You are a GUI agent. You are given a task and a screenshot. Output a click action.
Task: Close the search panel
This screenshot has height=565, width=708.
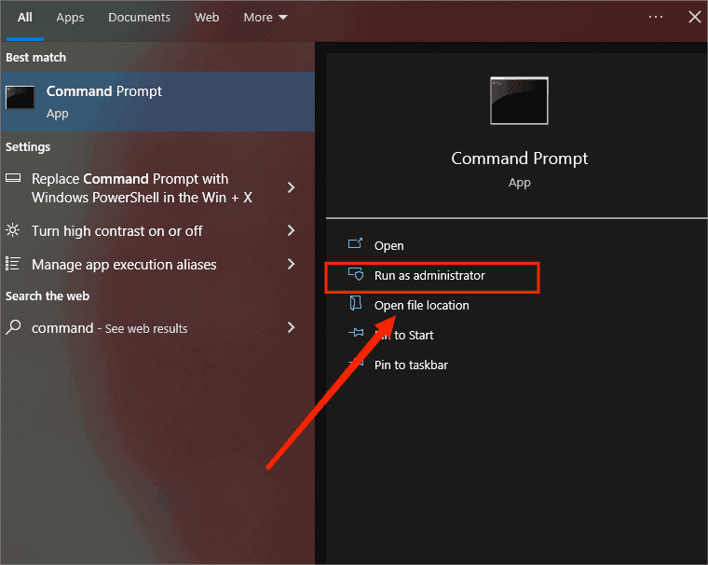click(x=694, y=17)
